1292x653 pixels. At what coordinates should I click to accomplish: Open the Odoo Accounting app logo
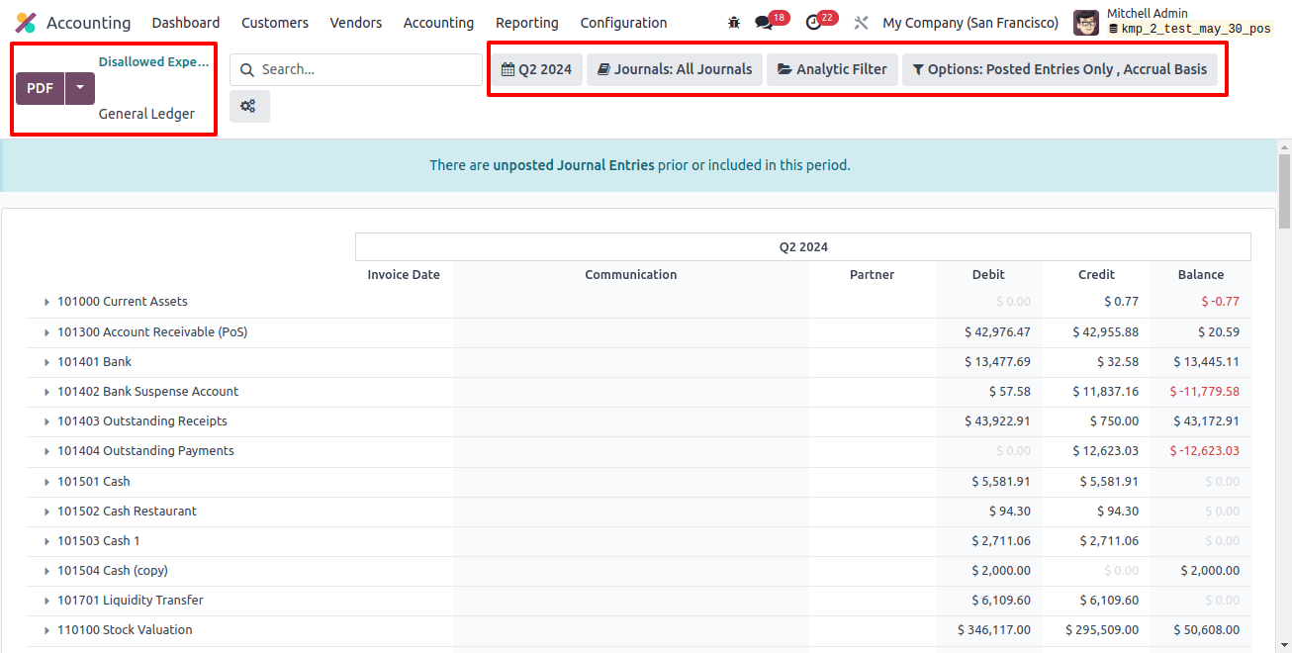click(x=26, y=23)
